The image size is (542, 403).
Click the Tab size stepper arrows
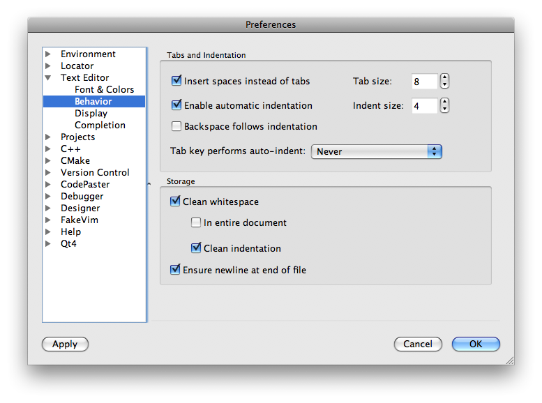coord(444,82)
